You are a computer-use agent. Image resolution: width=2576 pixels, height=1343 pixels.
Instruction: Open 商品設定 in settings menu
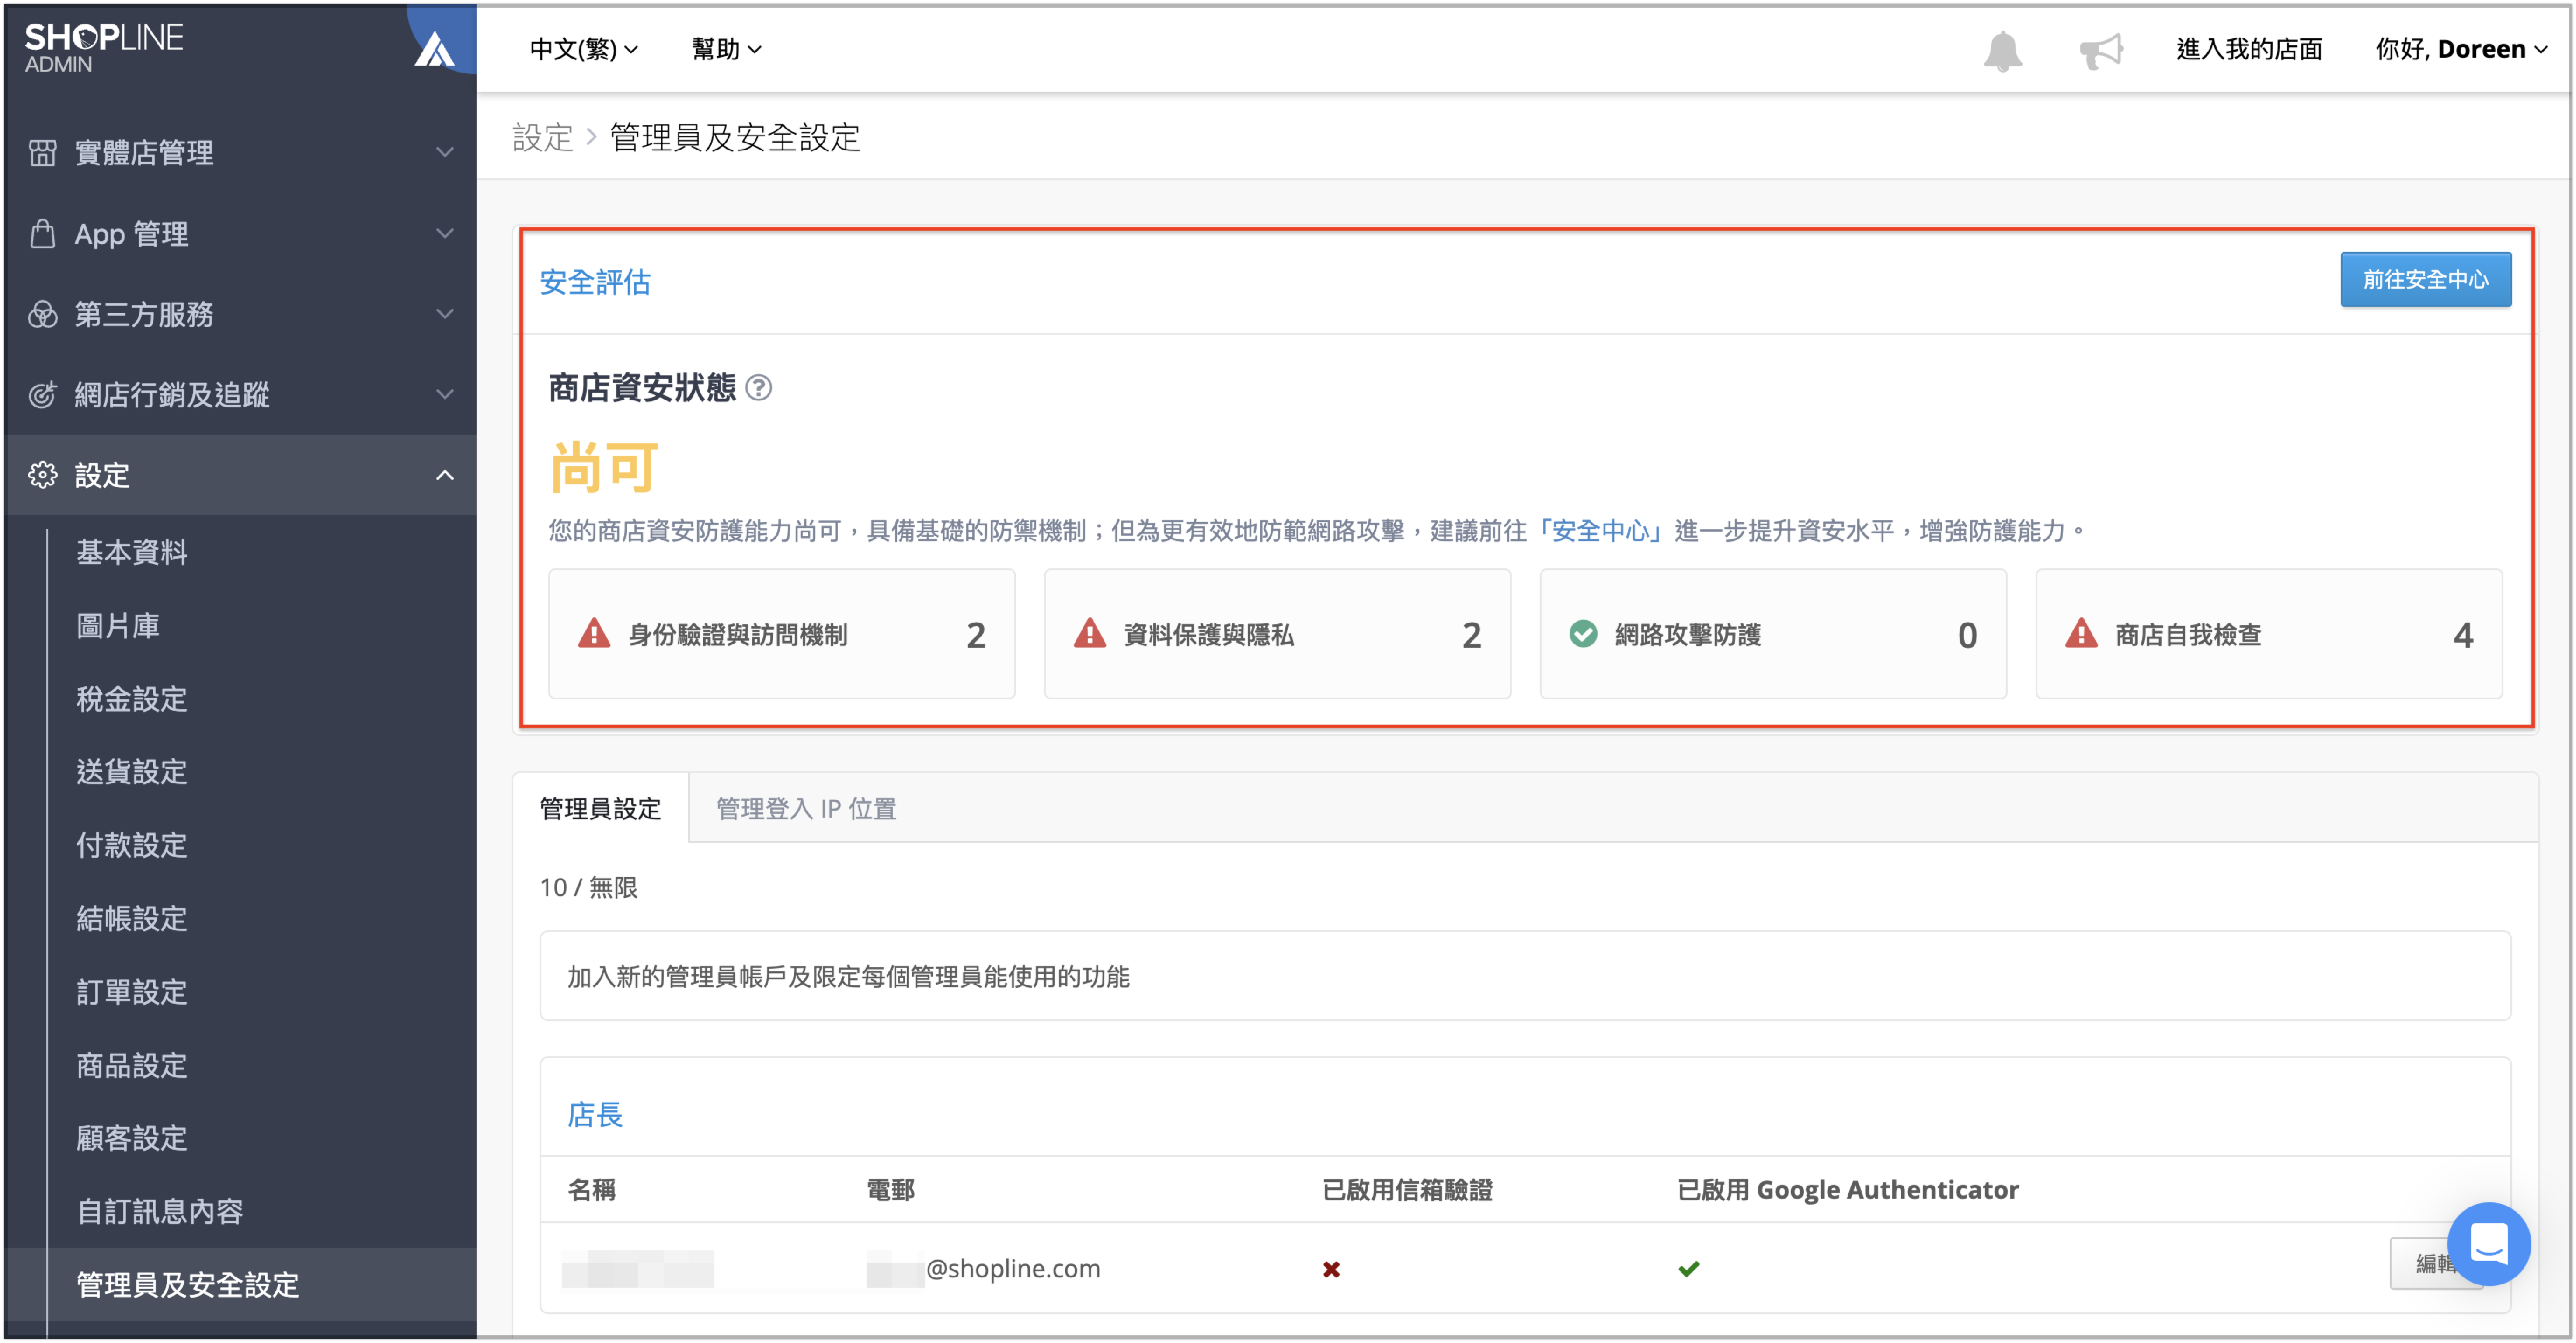coord(131,1065)
